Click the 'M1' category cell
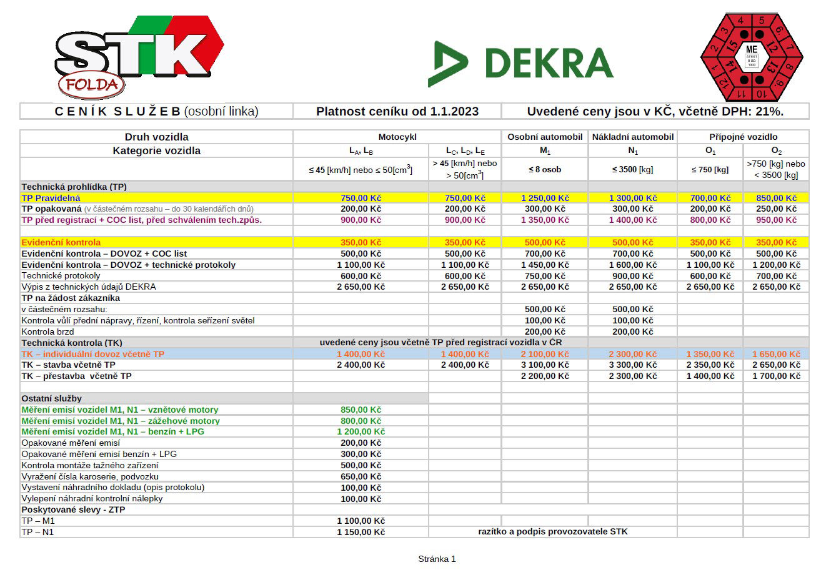 (x=545, y=151)
